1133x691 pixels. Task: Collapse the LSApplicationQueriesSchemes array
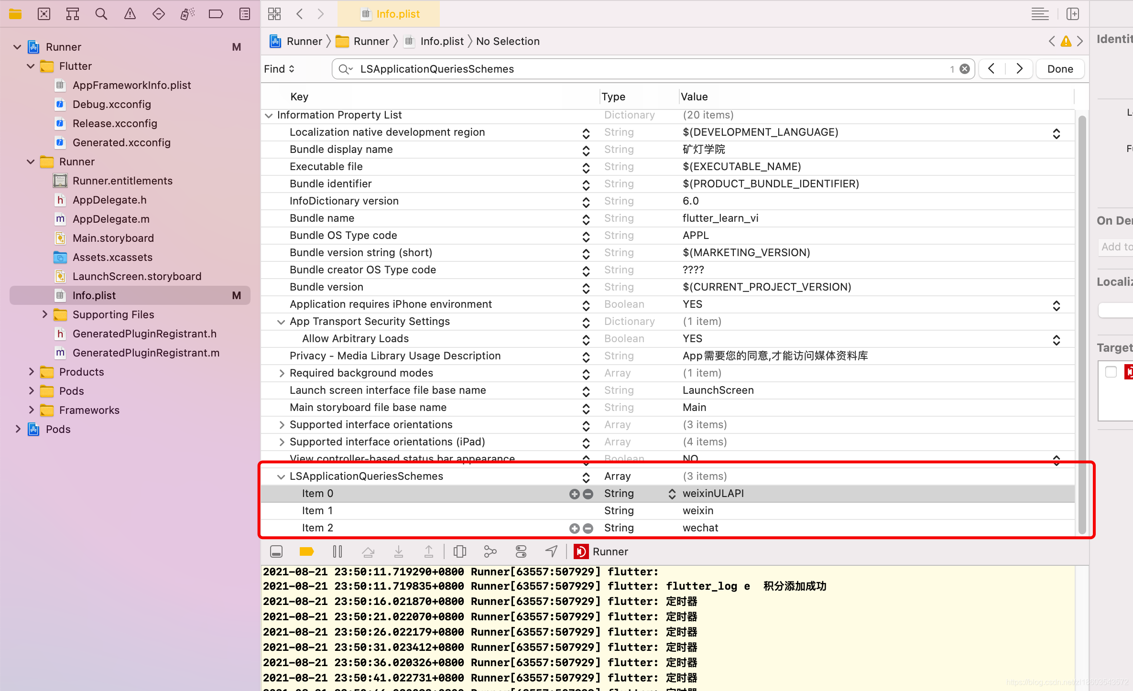point(281,476)
